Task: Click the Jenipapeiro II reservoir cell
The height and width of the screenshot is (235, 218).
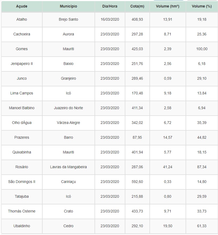Action: [x=22, y=64]
